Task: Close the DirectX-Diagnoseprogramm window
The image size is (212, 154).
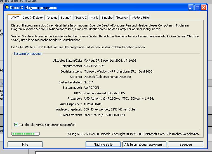Action: tap(204, 8)
